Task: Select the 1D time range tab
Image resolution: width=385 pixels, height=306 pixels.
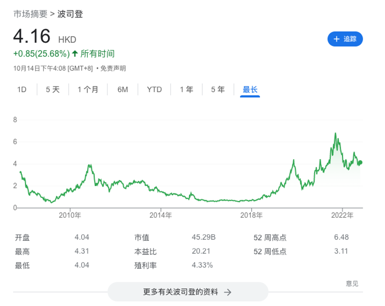Action: click(x=22, y=89)
